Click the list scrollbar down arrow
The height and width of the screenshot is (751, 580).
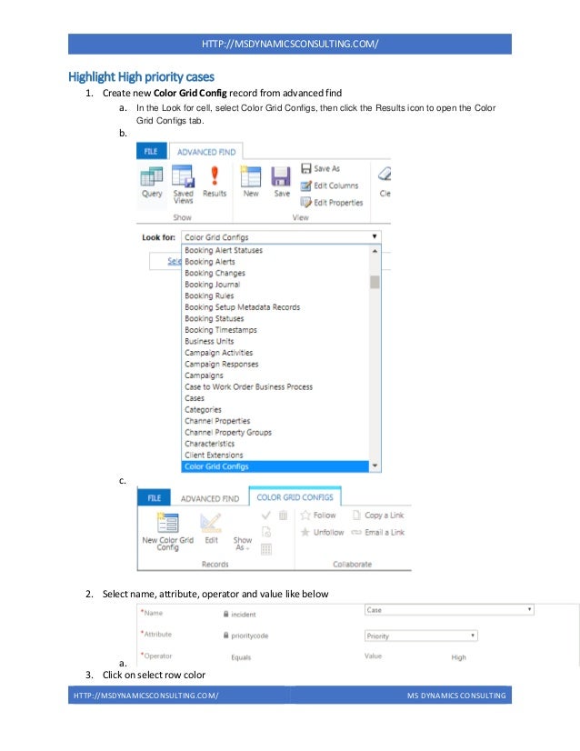(x=375, y=466)
